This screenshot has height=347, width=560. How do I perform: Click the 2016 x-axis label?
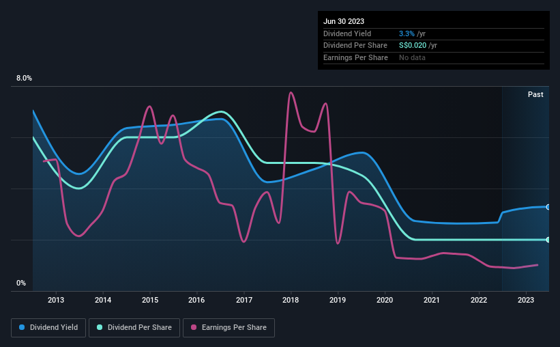[x=196, y=300]
